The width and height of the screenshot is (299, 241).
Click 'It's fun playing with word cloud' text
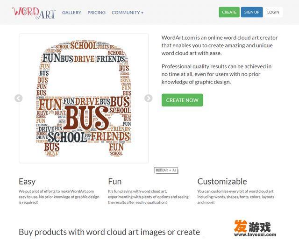pos(148,197)
